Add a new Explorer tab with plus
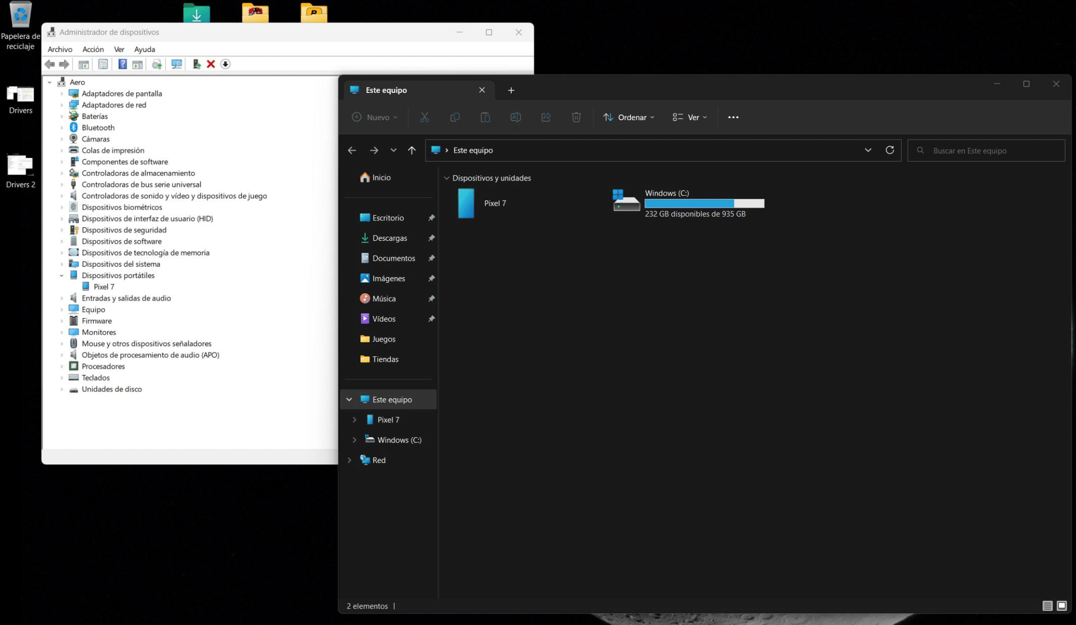Viewport: 1076px width, 625px height. tap(511, 90)
